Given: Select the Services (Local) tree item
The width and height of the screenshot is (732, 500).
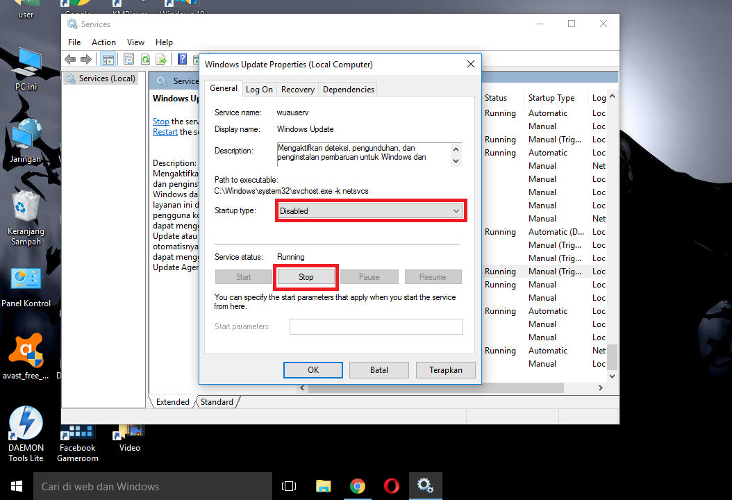Looking at the screenshot, I should coord(101,78).
